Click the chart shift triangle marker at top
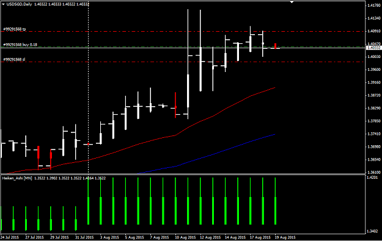The height and width of the screenshot is (241, 382). [x=292, y=2]
